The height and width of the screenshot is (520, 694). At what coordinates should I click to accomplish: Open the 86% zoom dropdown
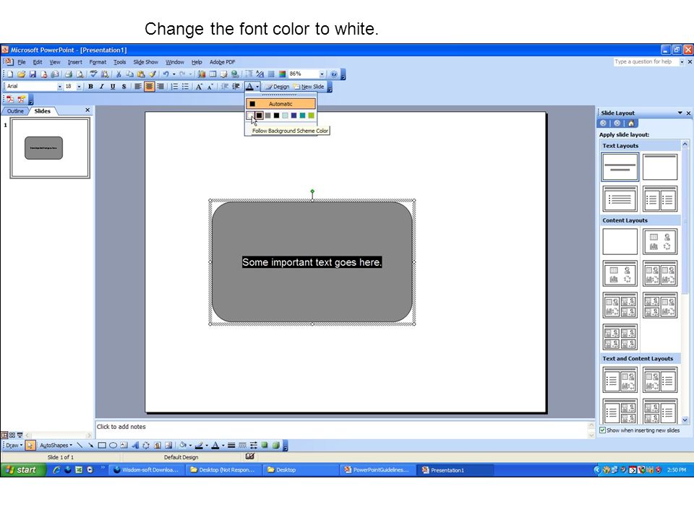point(322,74)
